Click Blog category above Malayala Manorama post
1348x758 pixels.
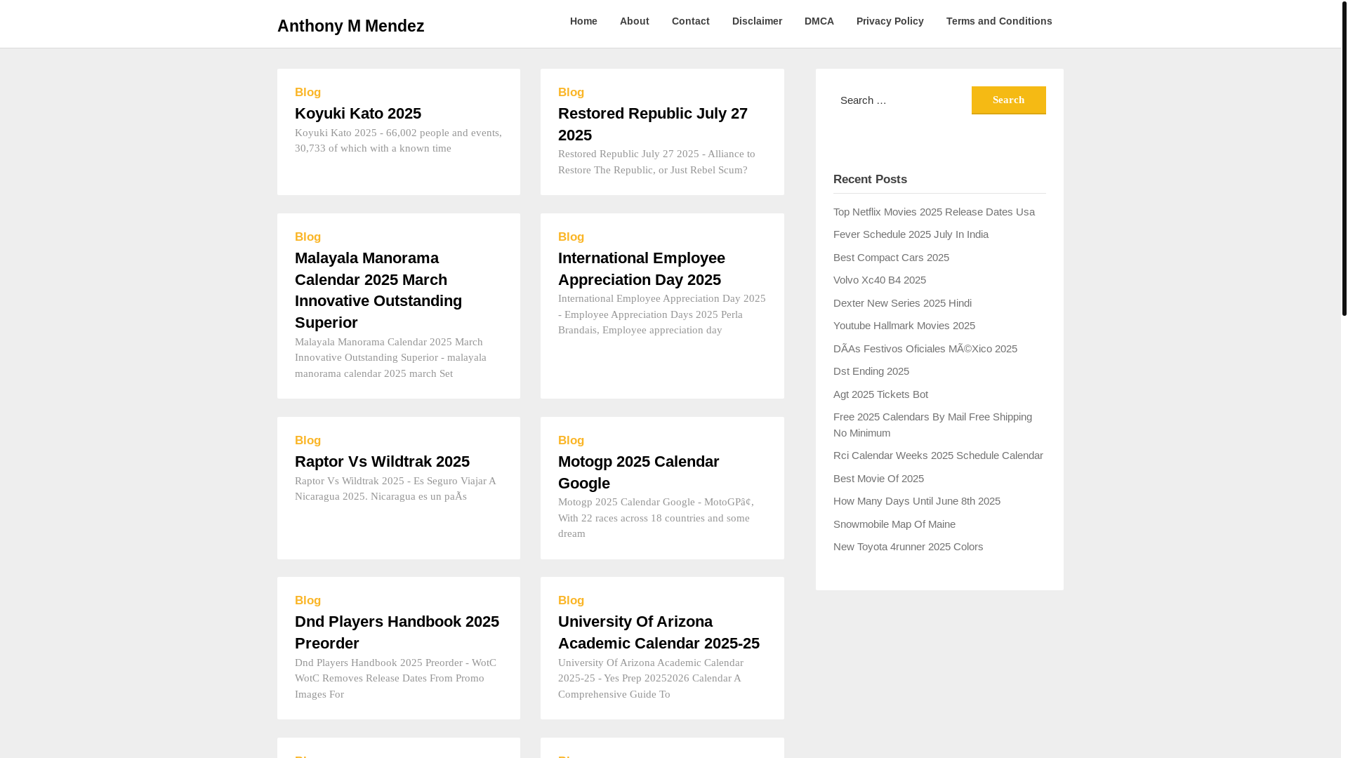coord(308,237)
